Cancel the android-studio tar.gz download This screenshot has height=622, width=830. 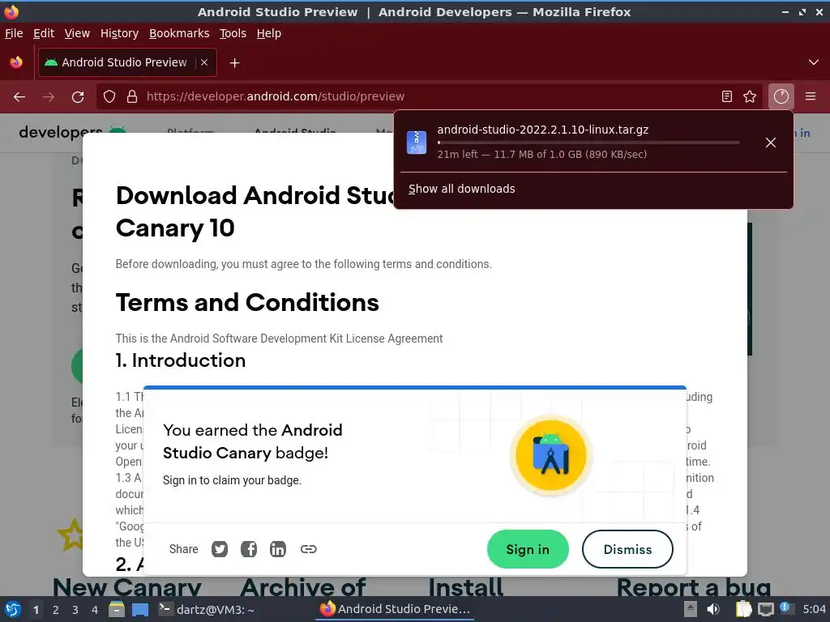pos(771,143)
